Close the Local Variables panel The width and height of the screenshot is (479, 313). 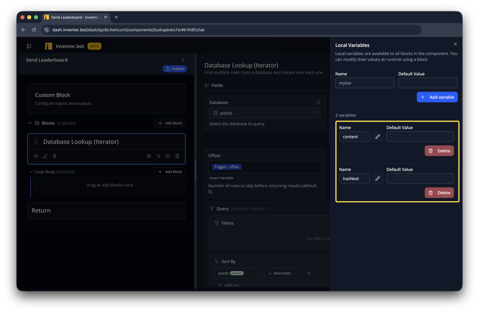(x=455, y=44)
